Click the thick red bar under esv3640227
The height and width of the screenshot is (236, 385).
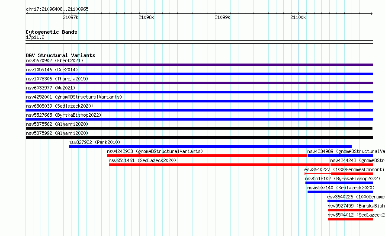click(x=352, y=174)
